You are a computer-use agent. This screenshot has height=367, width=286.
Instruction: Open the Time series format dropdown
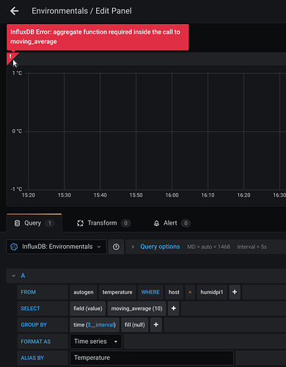point(96,341)
